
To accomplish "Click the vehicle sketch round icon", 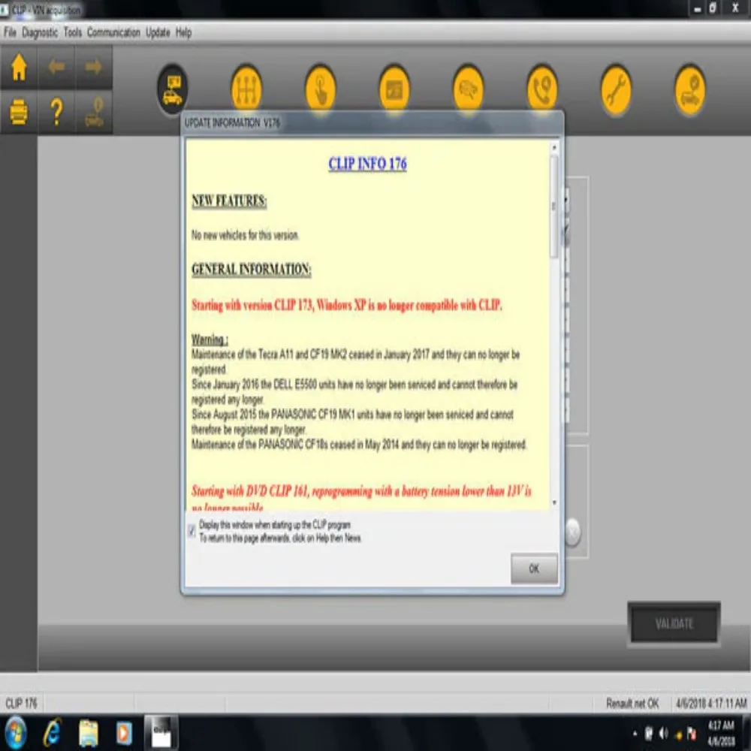I will [468, 89].
